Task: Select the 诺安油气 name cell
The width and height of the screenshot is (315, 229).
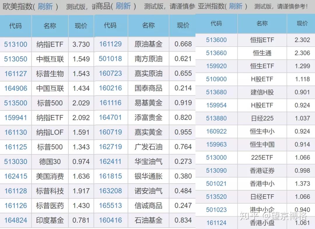Action: tap(148, 191)
